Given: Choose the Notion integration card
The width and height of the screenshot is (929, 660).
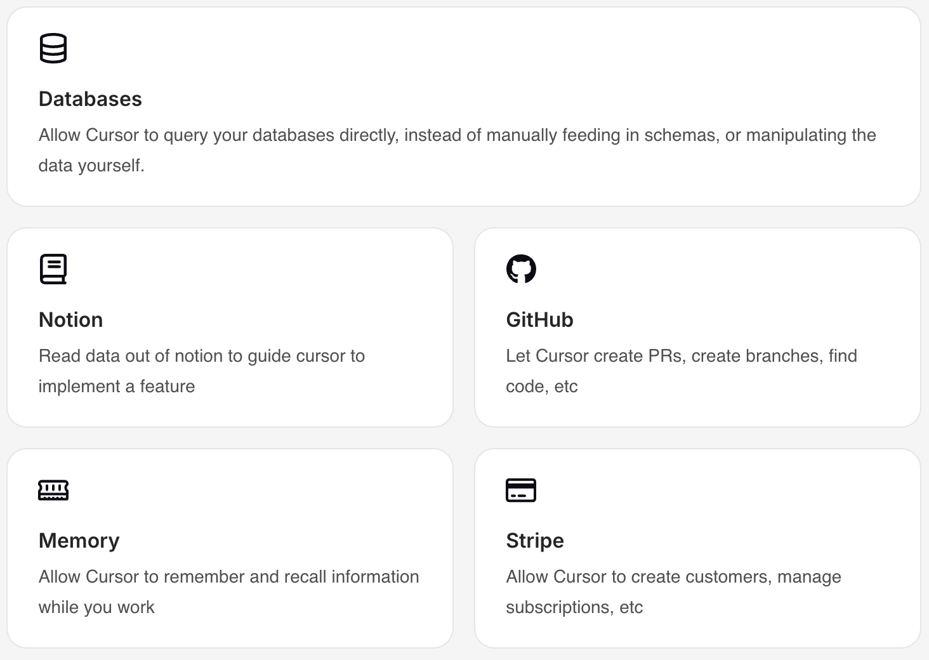Looking at the screenshot, I should 230,327.
